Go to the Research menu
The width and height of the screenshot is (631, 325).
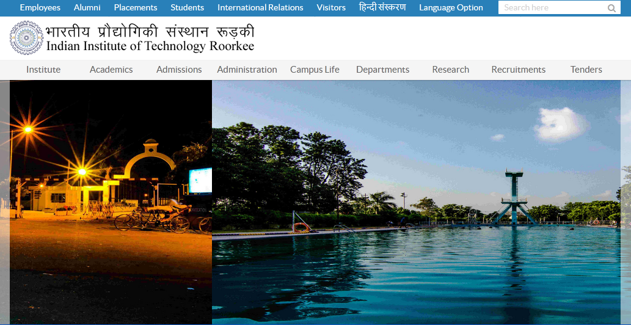tap(451, 70)
